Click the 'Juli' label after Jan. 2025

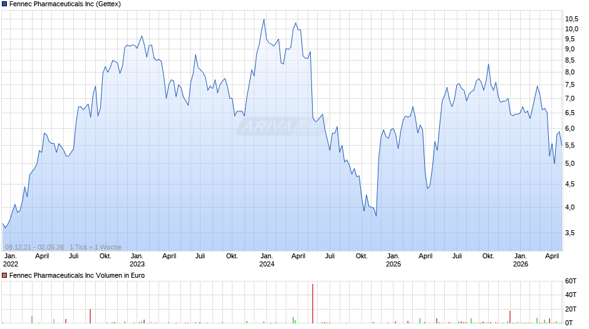click(x=457, y=256)
